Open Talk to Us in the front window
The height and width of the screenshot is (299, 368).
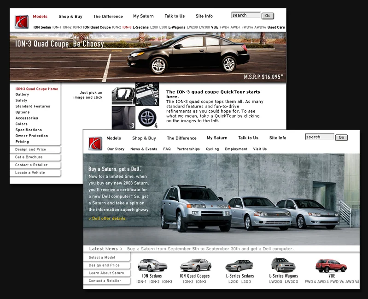click(248, 138)
